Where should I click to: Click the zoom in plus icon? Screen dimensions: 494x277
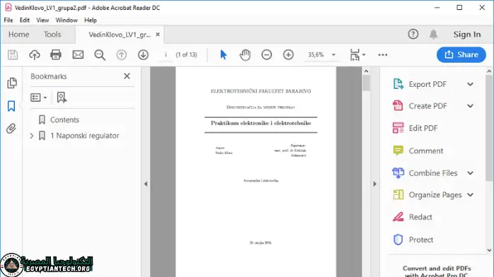pyautogui.click(x=288, y=54)
